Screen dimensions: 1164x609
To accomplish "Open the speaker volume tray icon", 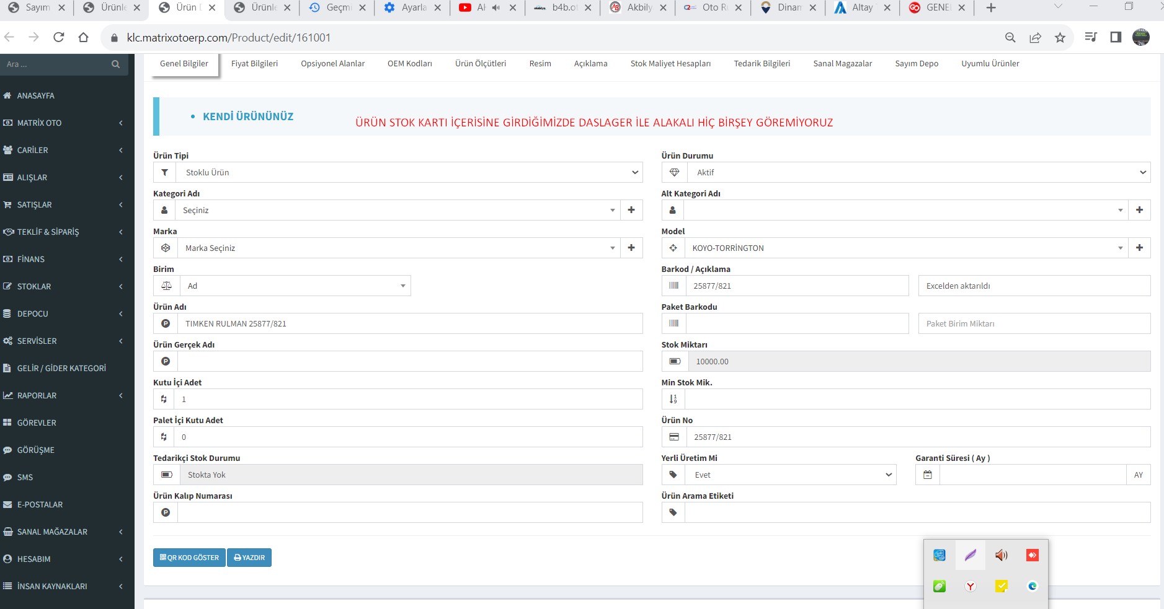I will pyautogui.click(x=1001, y=555).
